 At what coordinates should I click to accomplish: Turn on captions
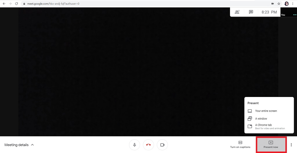[240, 144]
